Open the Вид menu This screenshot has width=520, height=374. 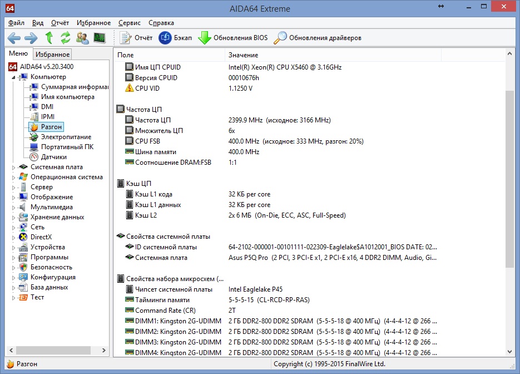[37, 23]
